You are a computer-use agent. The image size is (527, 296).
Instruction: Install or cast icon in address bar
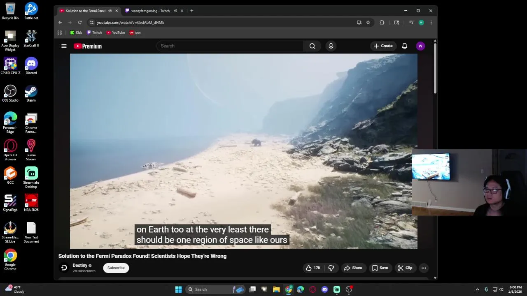(359, 23)
